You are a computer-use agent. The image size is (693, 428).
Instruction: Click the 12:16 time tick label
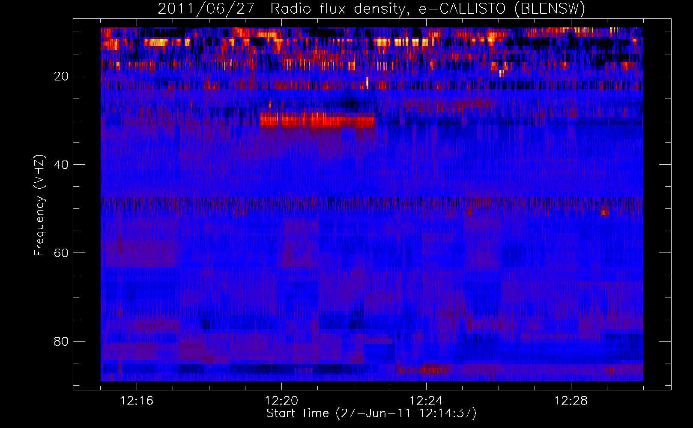(137, 401)
